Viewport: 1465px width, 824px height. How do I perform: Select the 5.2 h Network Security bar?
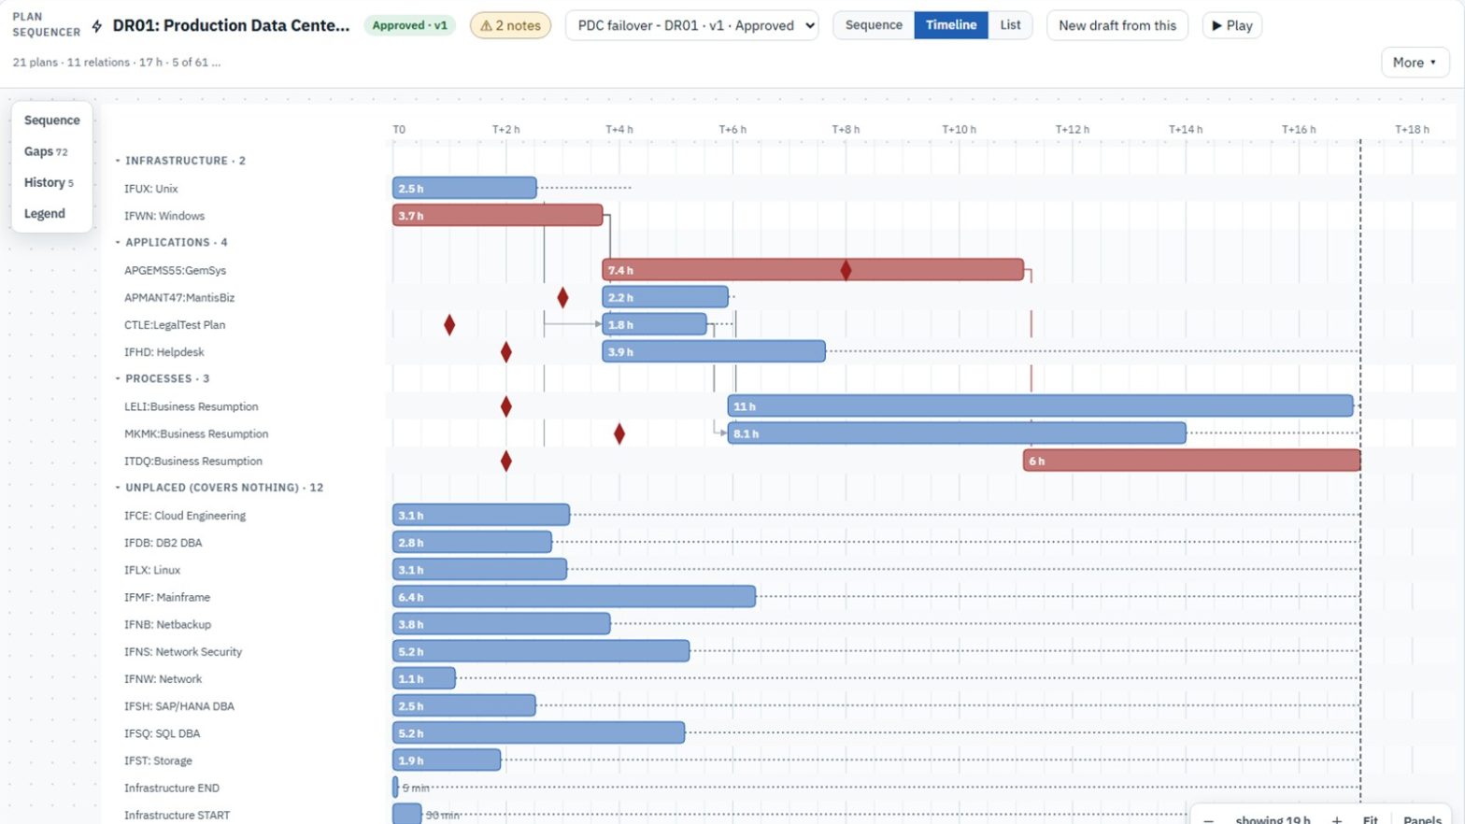(541, 651)
